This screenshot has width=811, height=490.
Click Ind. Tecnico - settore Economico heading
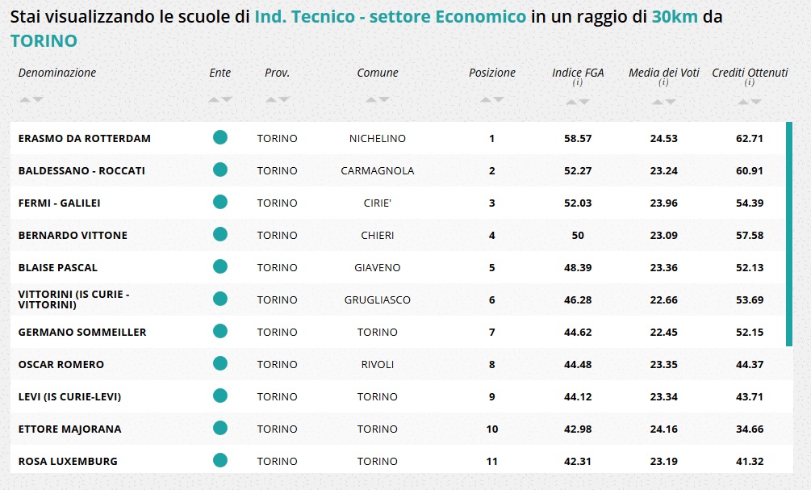pos(391,17)
